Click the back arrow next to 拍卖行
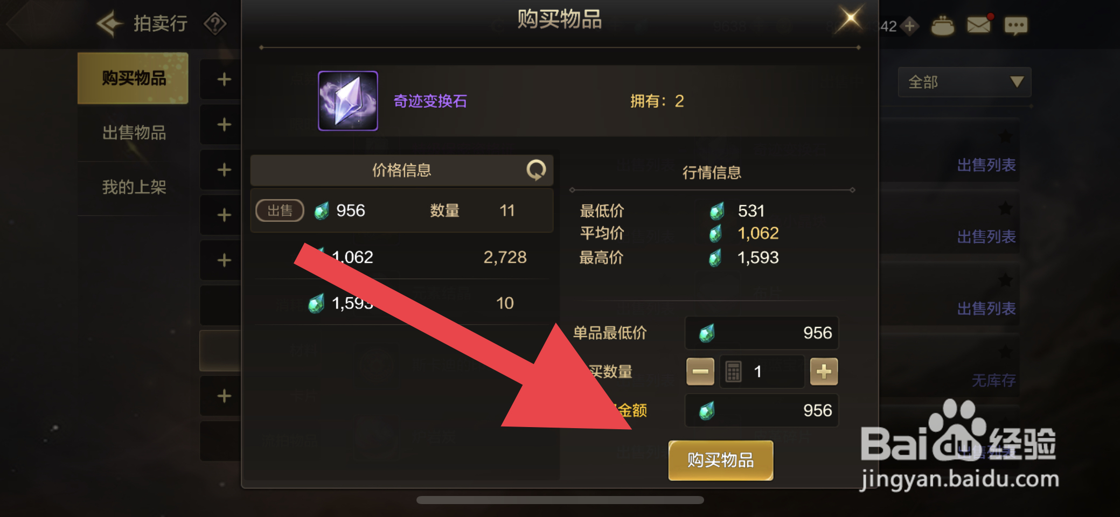 click(x=110, y=24)
